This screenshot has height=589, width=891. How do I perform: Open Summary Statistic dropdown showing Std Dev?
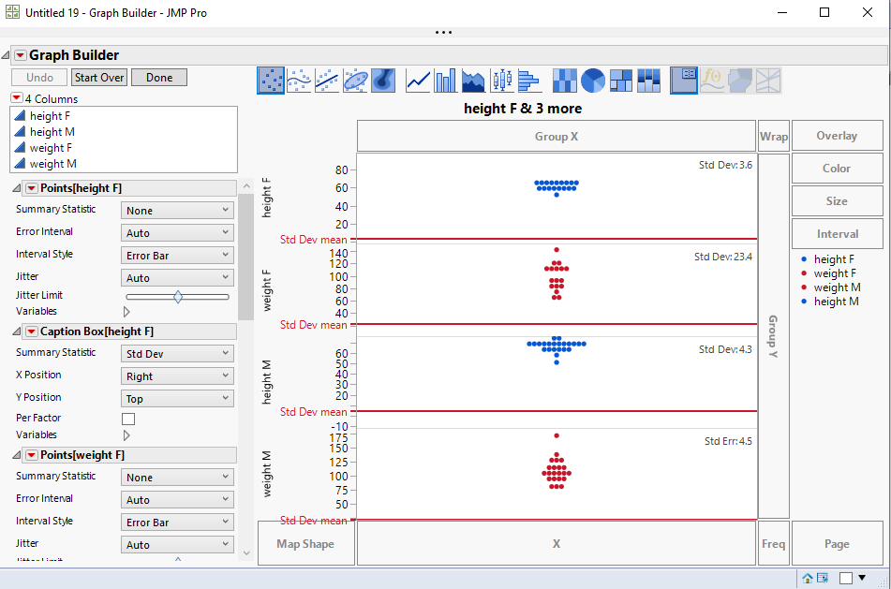[177, 353]
